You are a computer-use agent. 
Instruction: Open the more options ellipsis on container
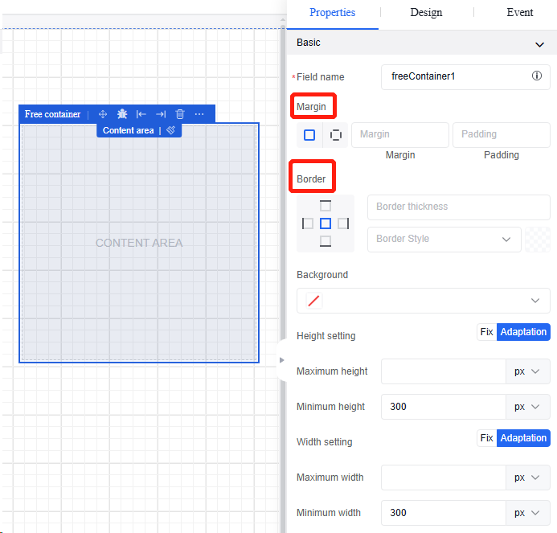(x=199, y=114)
